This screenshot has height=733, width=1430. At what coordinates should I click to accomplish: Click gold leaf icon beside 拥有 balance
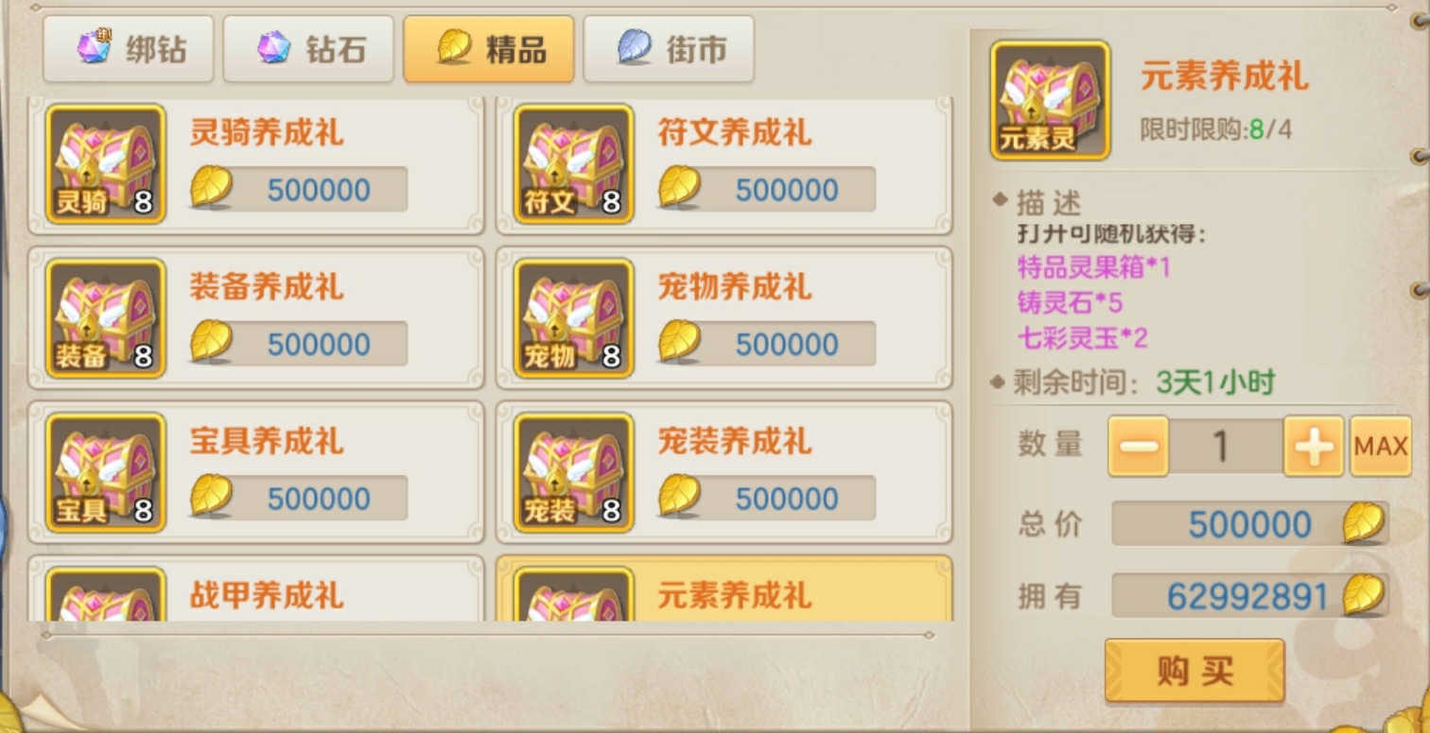tap(1363, 595)
